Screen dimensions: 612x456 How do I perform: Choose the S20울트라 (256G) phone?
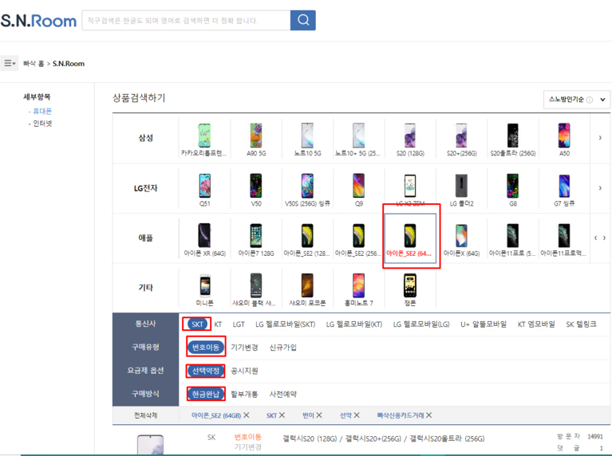(513, 140)
